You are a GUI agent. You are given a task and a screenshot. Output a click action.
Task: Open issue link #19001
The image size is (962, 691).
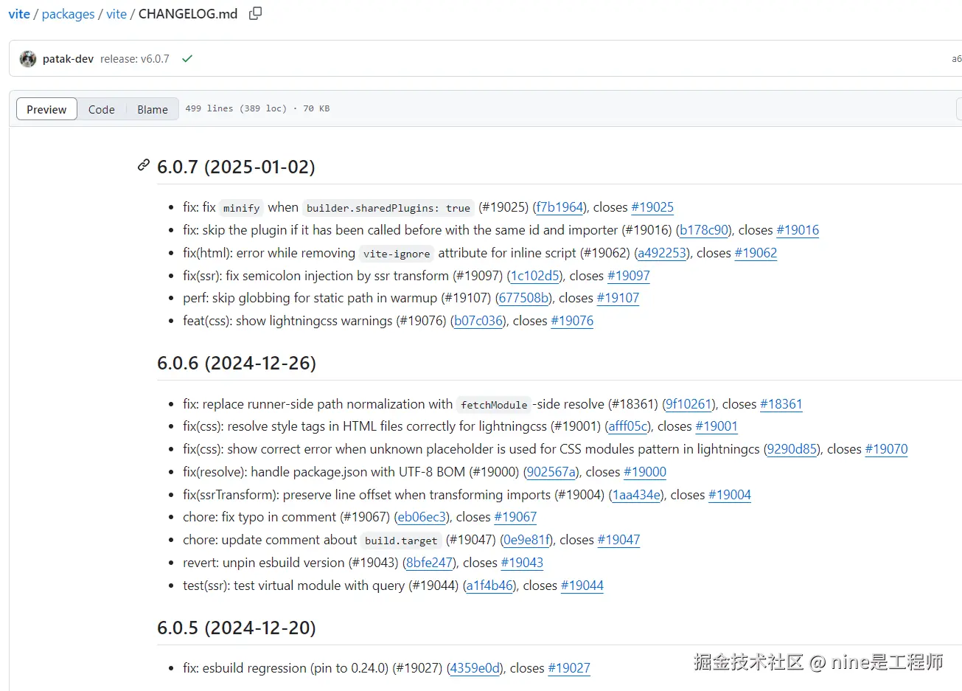(717, 426)
